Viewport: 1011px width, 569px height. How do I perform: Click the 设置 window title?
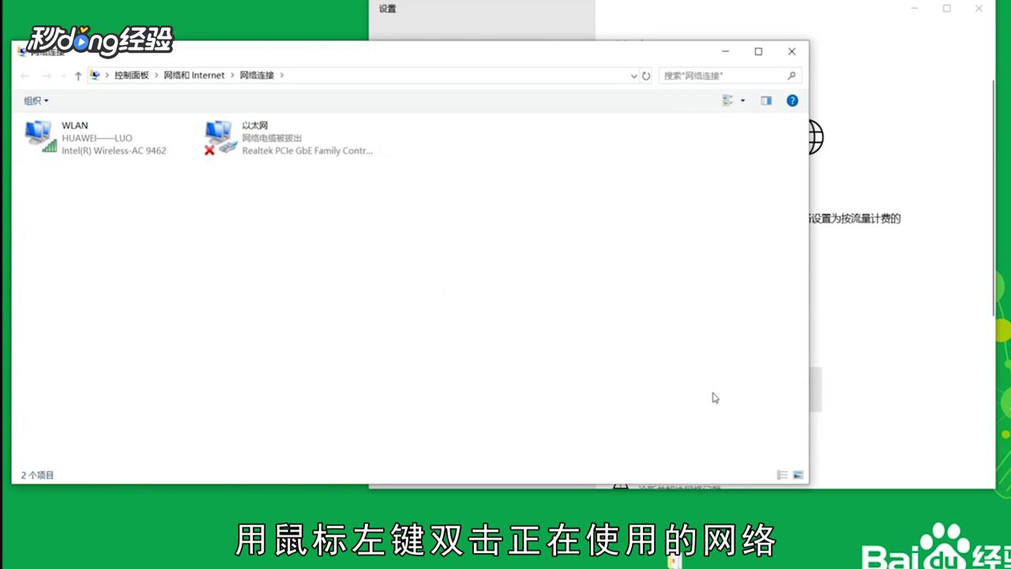point(387,9)
